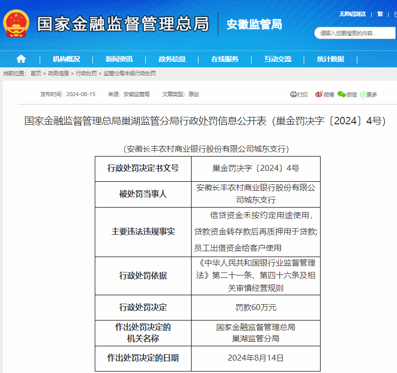Click 政务信息 breadcrumb link
The width and height of the screenshot is (397, 373).
(59, 73)
